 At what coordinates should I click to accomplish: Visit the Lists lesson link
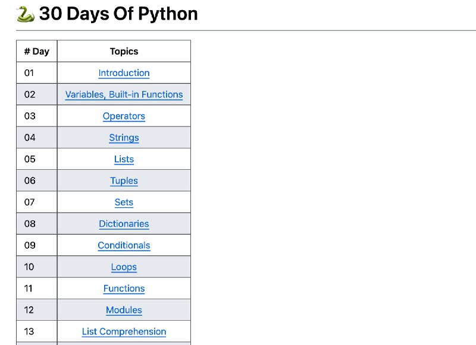pos(124,159)
